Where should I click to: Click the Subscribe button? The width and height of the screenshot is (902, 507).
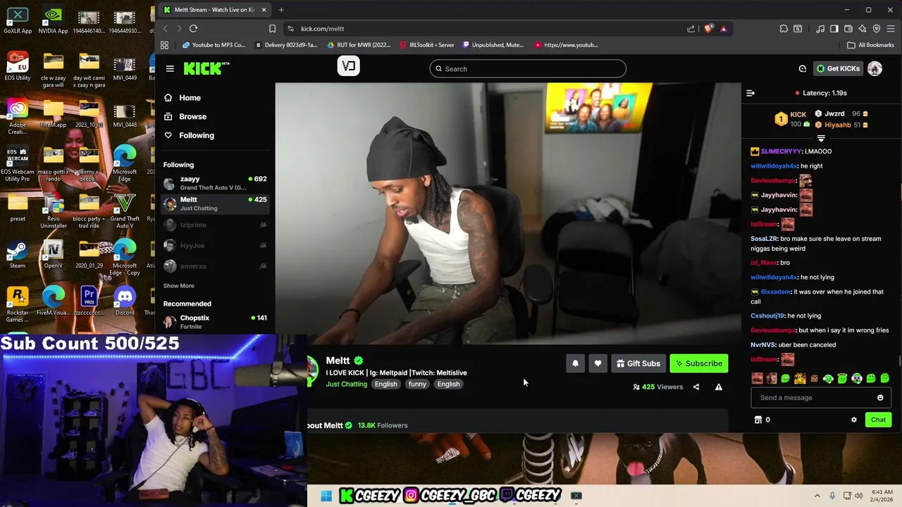(x=699, y=363)
